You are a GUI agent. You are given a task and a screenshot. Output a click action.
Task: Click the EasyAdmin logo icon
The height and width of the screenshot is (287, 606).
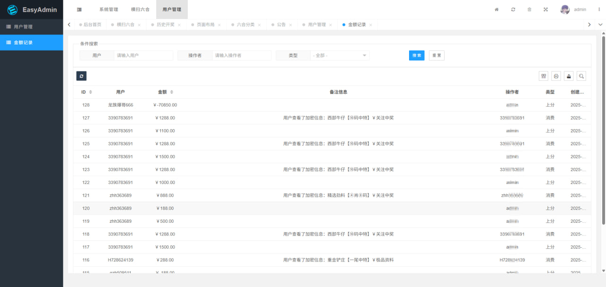12,9
